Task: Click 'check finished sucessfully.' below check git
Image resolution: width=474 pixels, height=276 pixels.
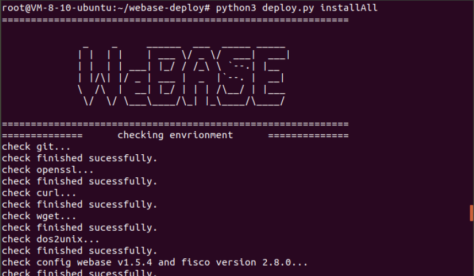Action: click(79, 158)
